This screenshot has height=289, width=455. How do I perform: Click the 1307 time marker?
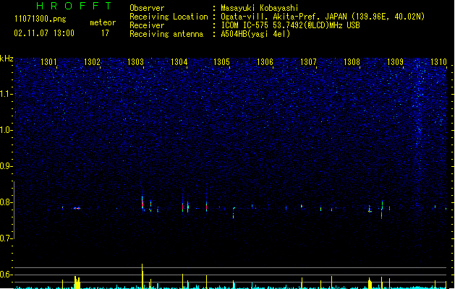pyautogui.click(x=308, y=62)
